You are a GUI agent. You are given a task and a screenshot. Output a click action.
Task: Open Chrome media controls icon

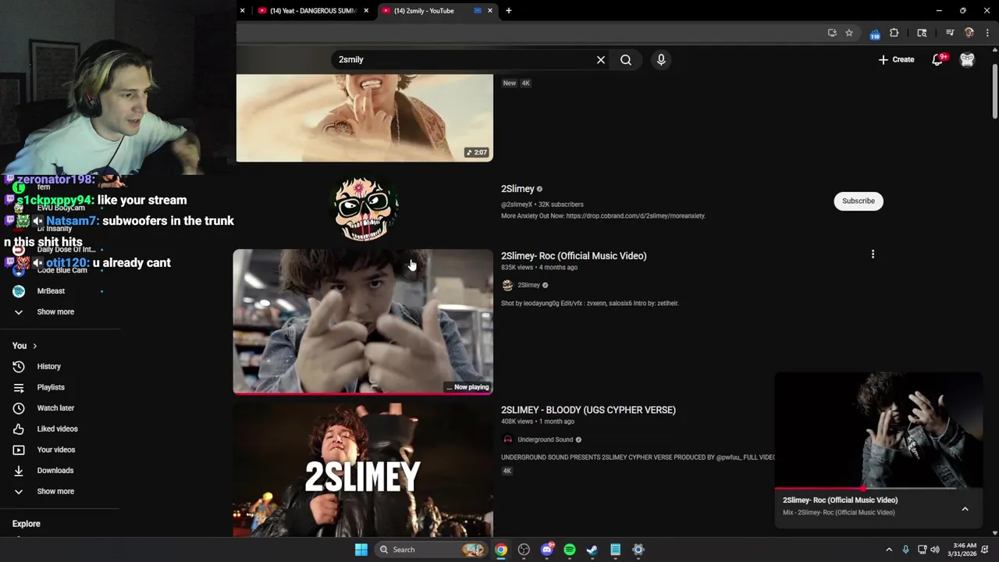(950, 33)
